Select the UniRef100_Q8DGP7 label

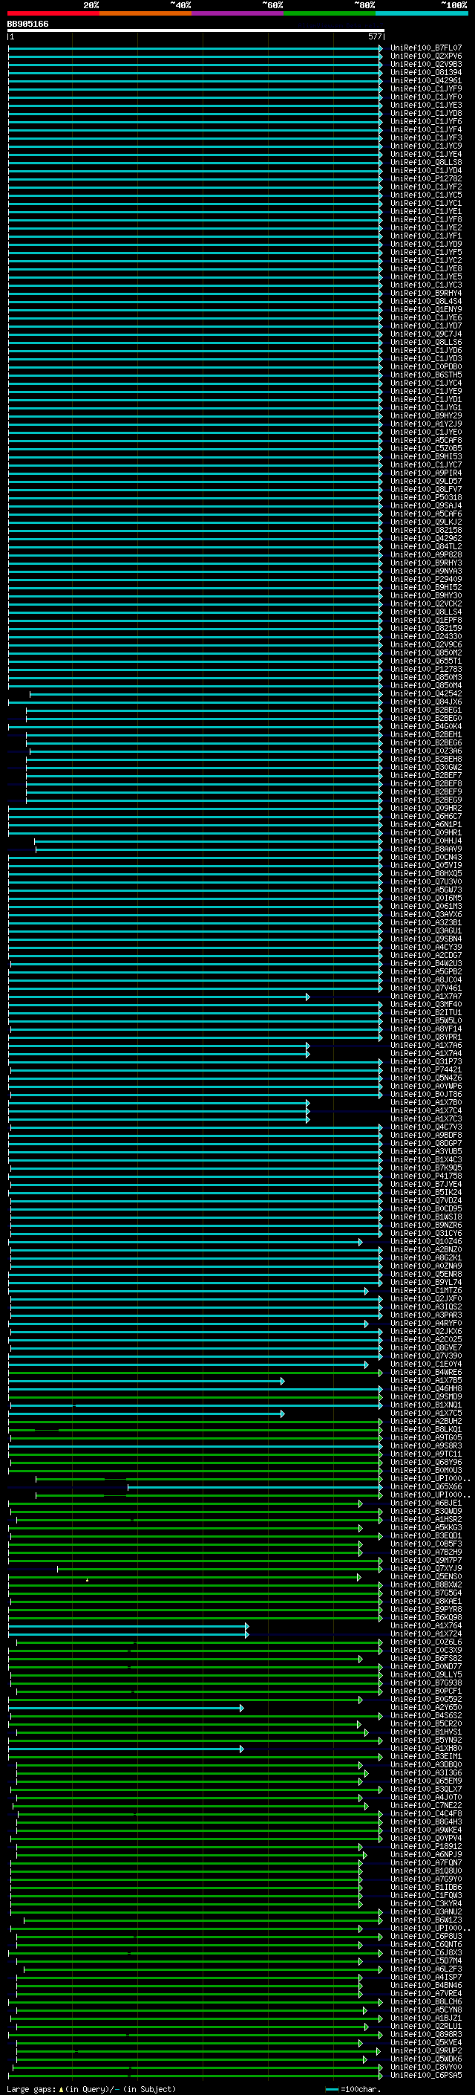pos(426,1144)
